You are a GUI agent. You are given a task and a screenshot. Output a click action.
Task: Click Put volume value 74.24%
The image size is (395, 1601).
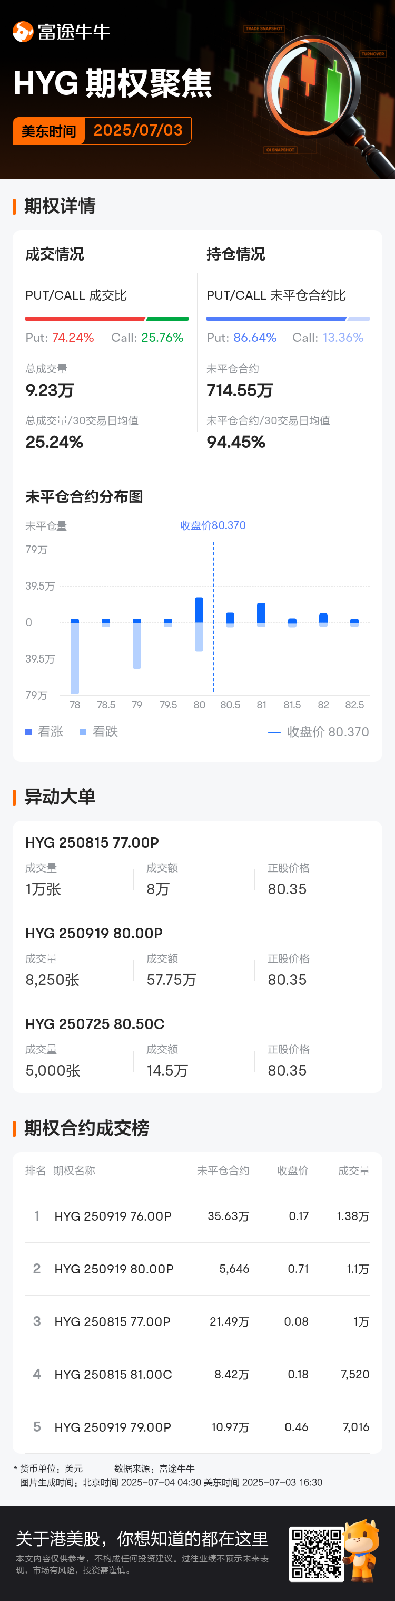pos(73,338)
